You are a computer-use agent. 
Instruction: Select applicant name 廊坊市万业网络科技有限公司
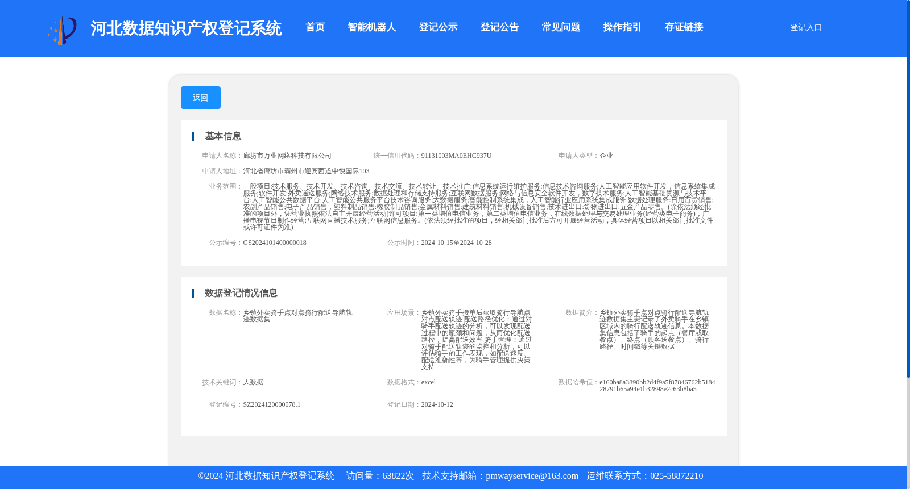click(x=287, y=156)
